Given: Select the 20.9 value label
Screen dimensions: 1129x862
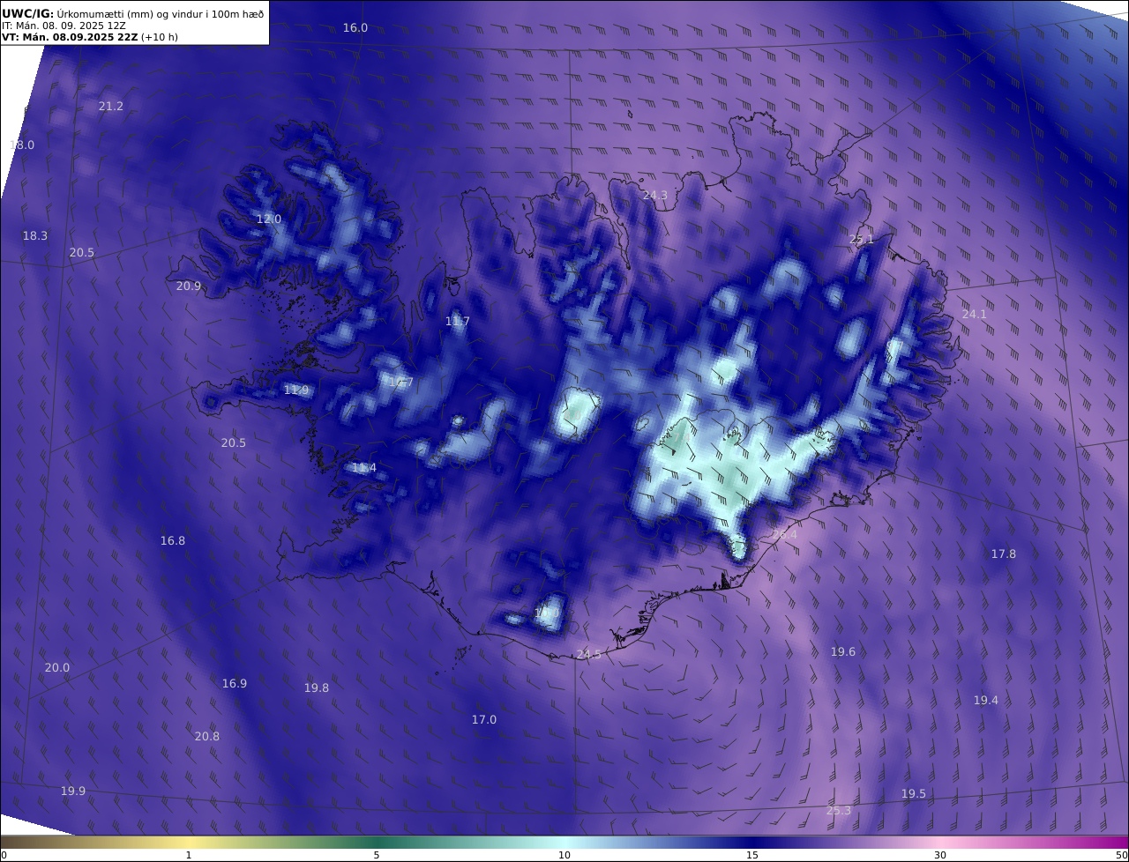Looking at the screenshot, I should (x=189, y=286).
